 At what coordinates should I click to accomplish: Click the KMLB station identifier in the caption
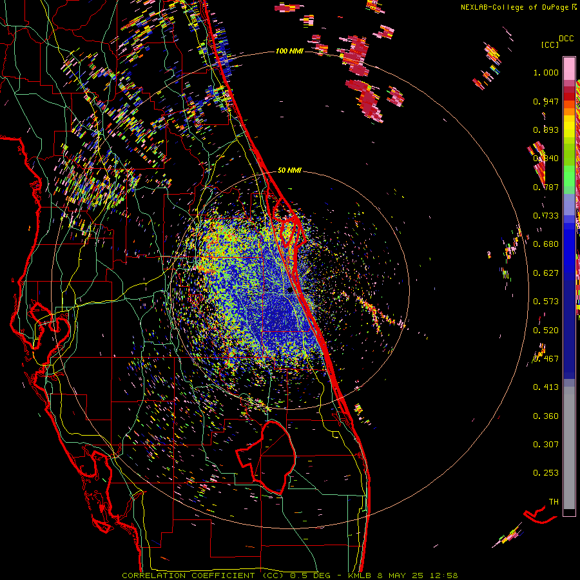[361, 575]
